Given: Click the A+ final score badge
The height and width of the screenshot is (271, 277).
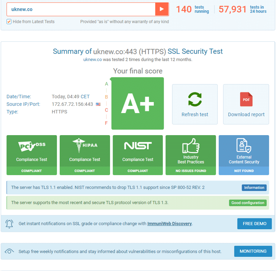Looking at the screenshot, I should [x=137, y=104].
